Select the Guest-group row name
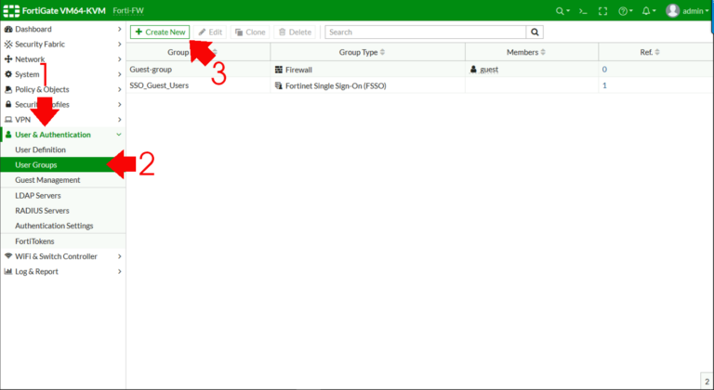Screen dimensions: 714x390 [x=151, y=69]
